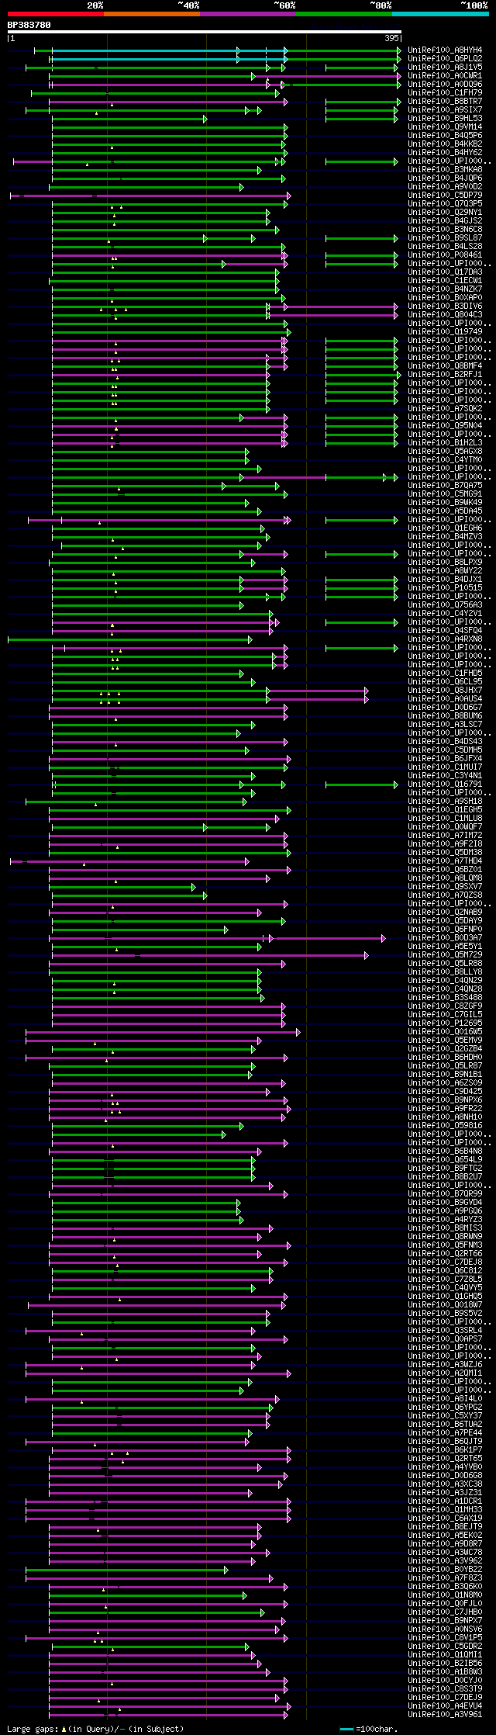This screenshot has width=496, height=1735.
Task: Select the UniRef100_B6HDH0 label
Action: (445, 1057)
